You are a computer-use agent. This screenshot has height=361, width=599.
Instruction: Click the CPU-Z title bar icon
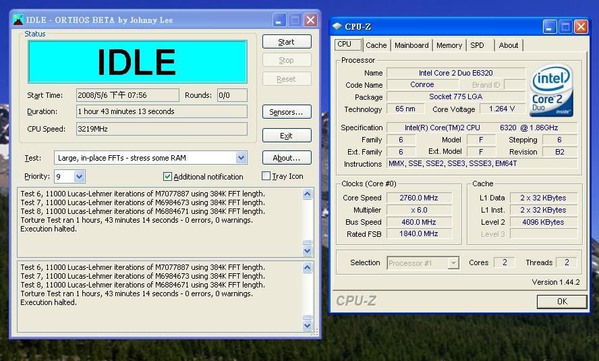[x=337, y=26]
